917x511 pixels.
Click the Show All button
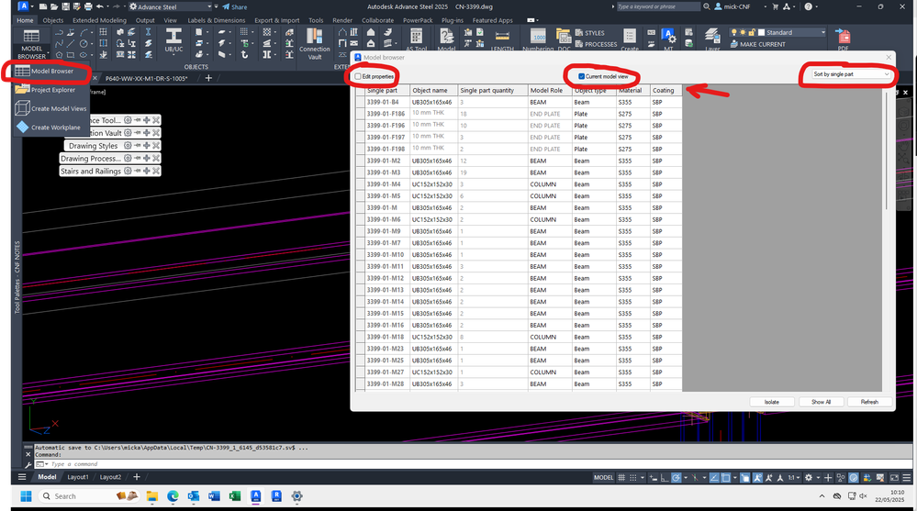click(821, 402)
